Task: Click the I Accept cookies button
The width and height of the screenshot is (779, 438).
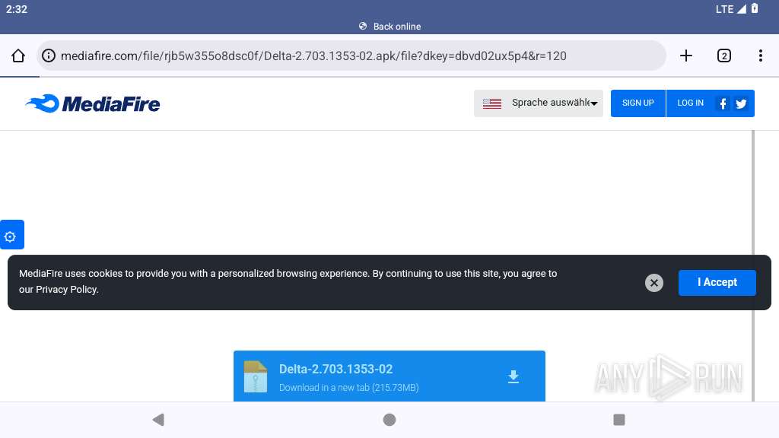Action: click(717, 283)
